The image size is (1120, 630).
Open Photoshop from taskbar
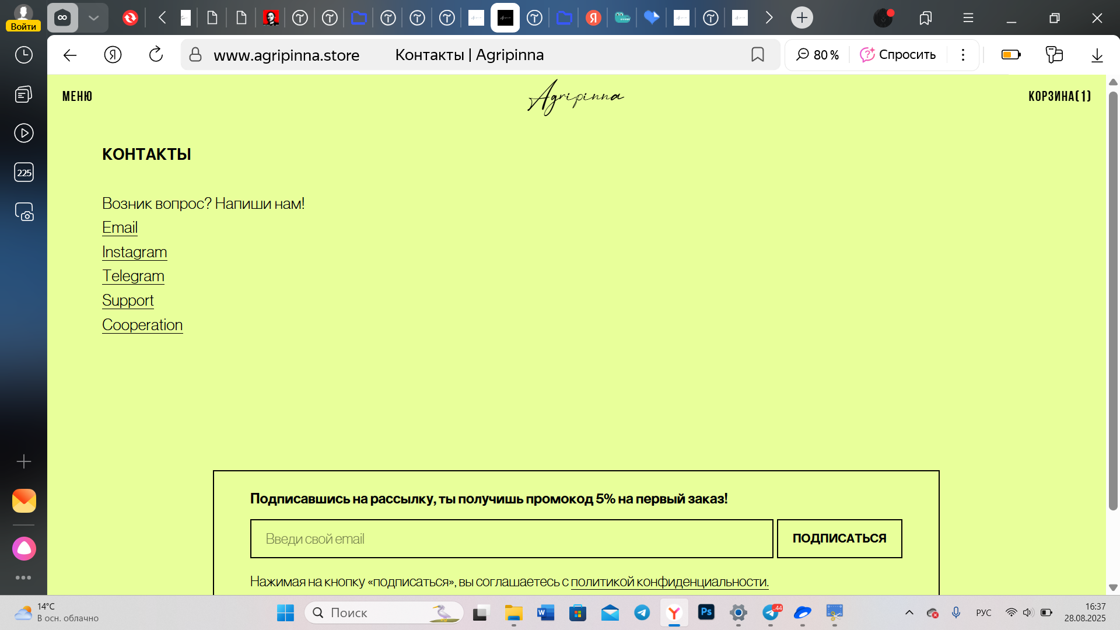coord(706,612)
